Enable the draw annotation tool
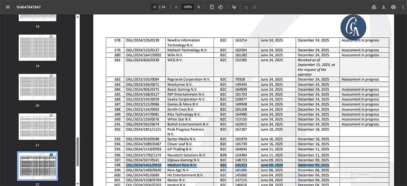Image resolution: width=407 pixels, height=186 pixels. pyautogui.click(x=234, y=7)
